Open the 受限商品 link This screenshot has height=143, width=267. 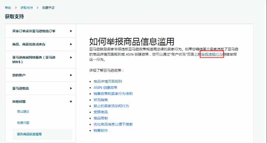tap(101, 112)
